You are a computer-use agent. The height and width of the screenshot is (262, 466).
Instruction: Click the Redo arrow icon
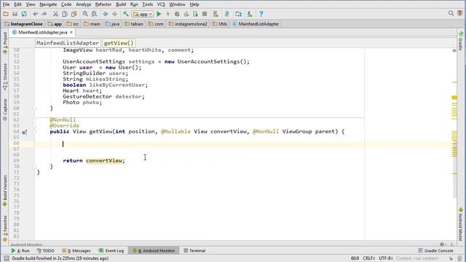(x=44, y=14)
